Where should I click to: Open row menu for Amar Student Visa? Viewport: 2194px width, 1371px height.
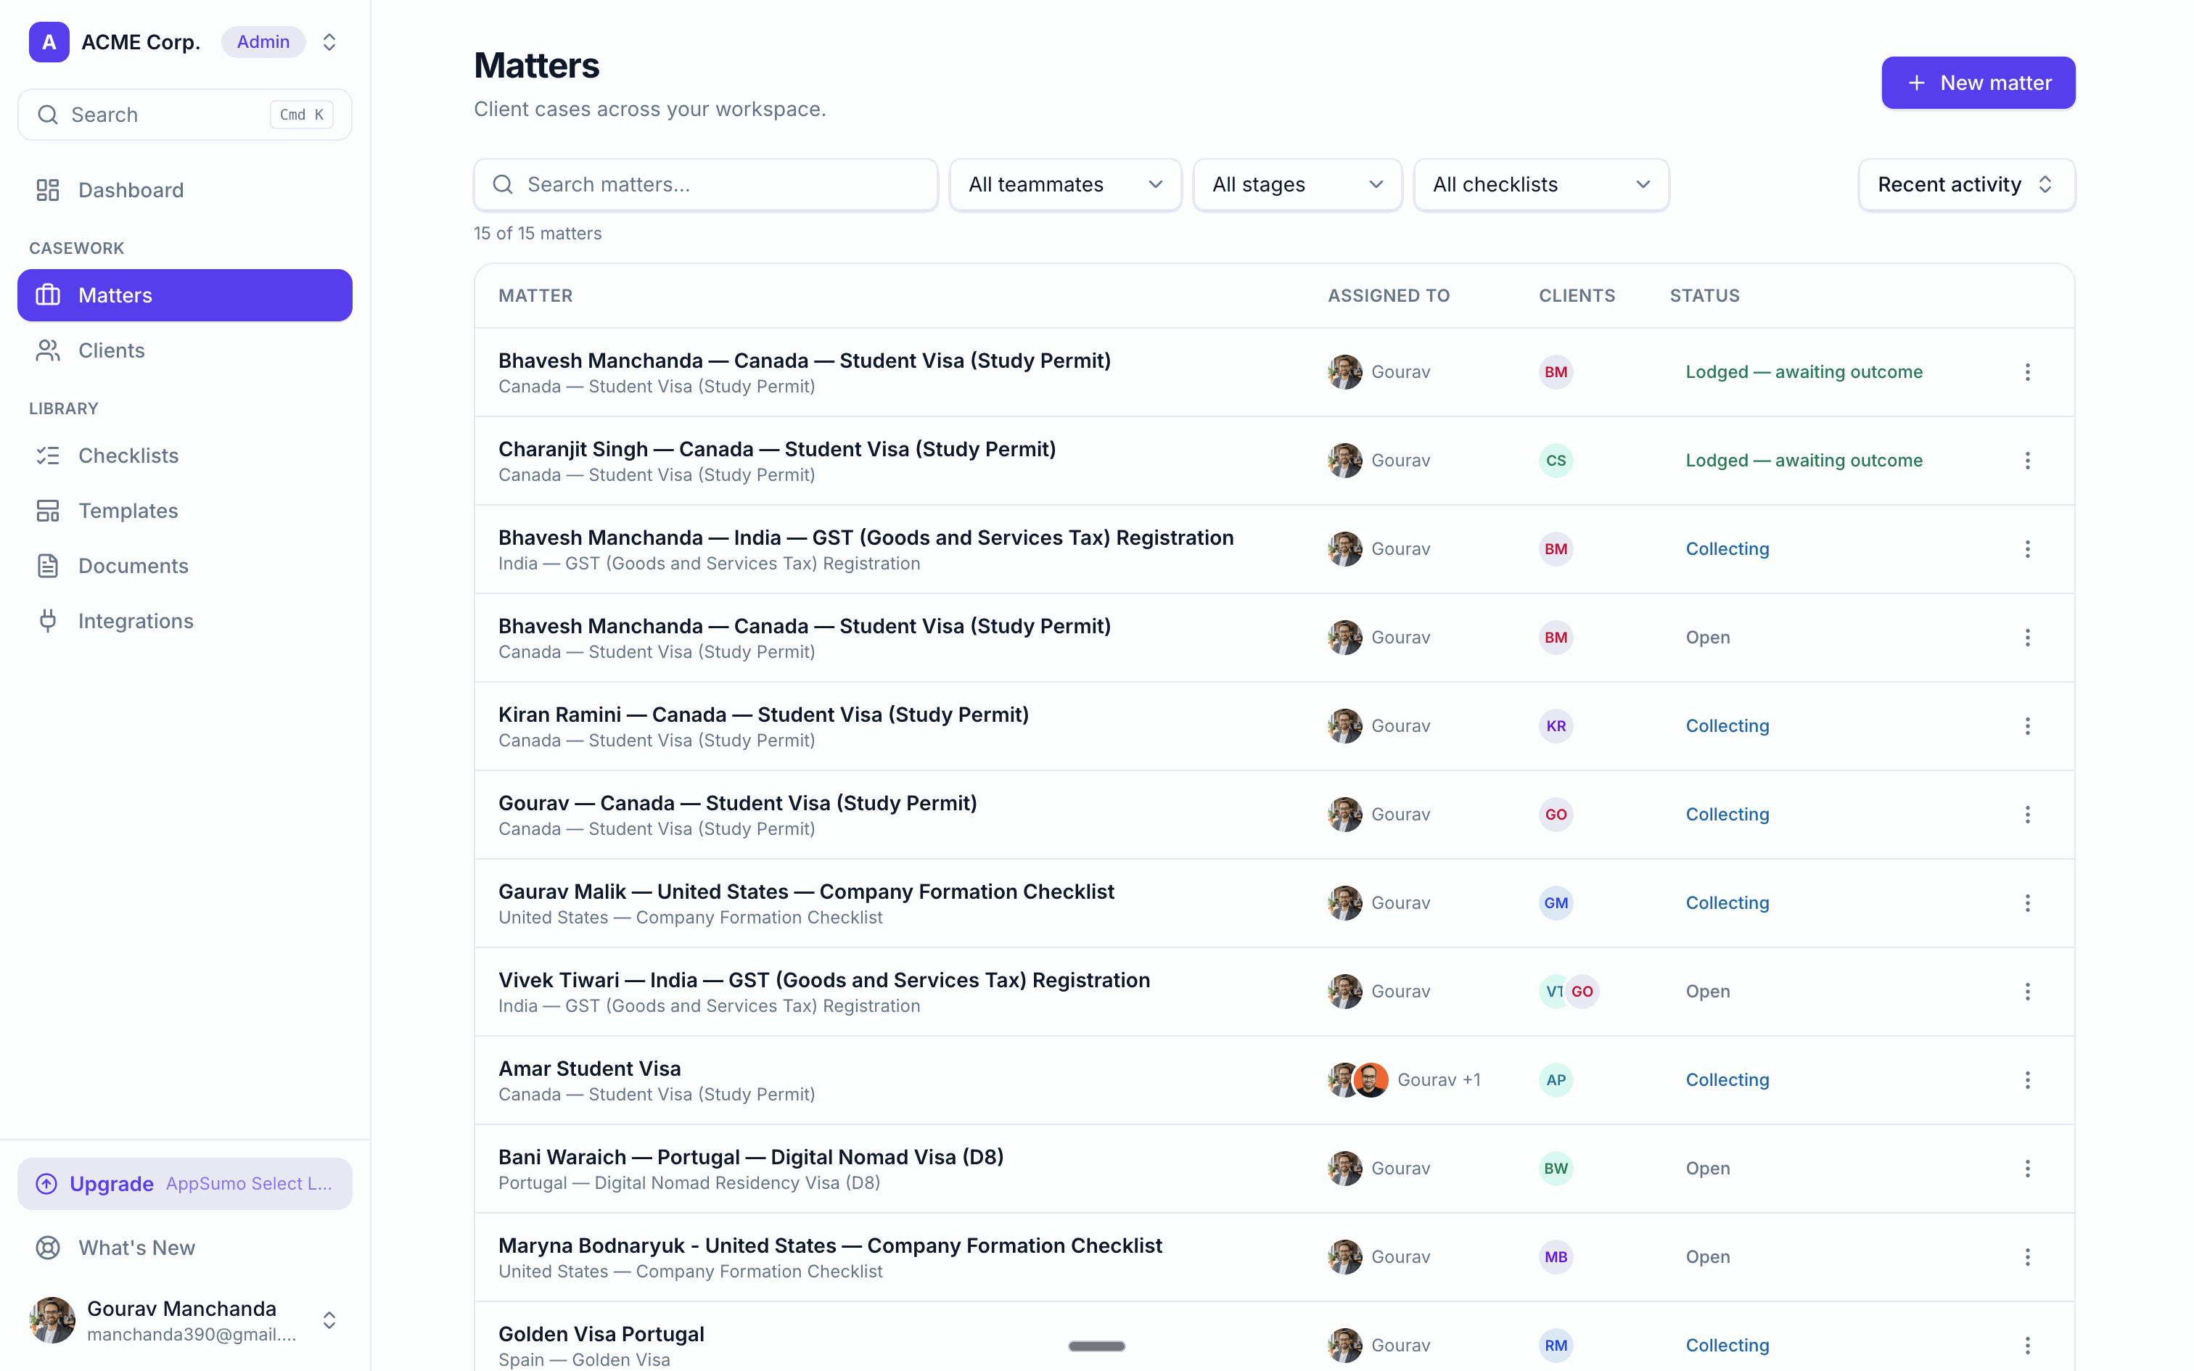pyautogui.click(x=2027, y=1080)
